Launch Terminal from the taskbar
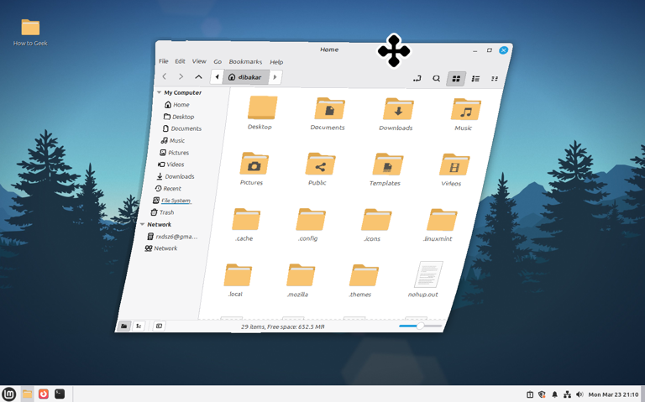 [x=60, y=394]
